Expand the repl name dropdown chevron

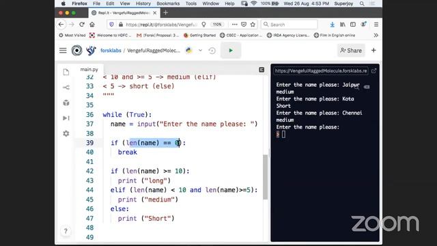pos(200,51)
